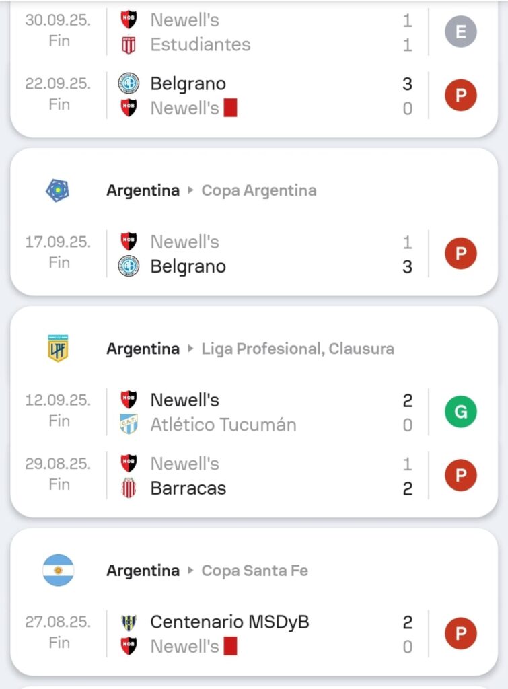Click the Estudiantes team crest
The image size is (508, 689).
point(129,45)
